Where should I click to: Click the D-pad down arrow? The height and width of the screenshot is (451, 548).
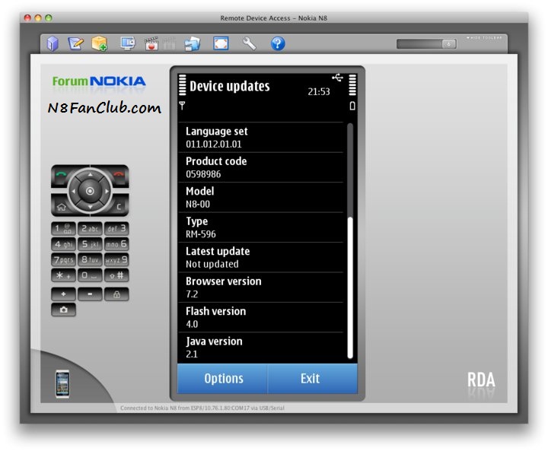coord(90,208)
